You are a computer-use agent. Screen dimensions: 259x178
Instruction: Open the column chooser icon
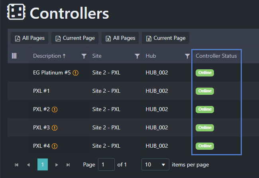(14, 56)
